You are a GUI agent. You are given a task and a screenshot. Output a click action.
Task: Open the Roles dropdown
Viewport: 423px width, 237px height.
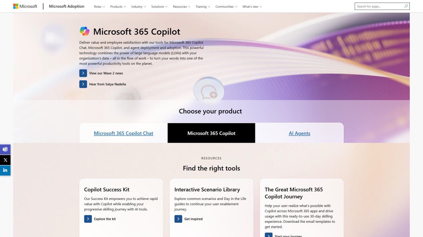click(99, 7)
